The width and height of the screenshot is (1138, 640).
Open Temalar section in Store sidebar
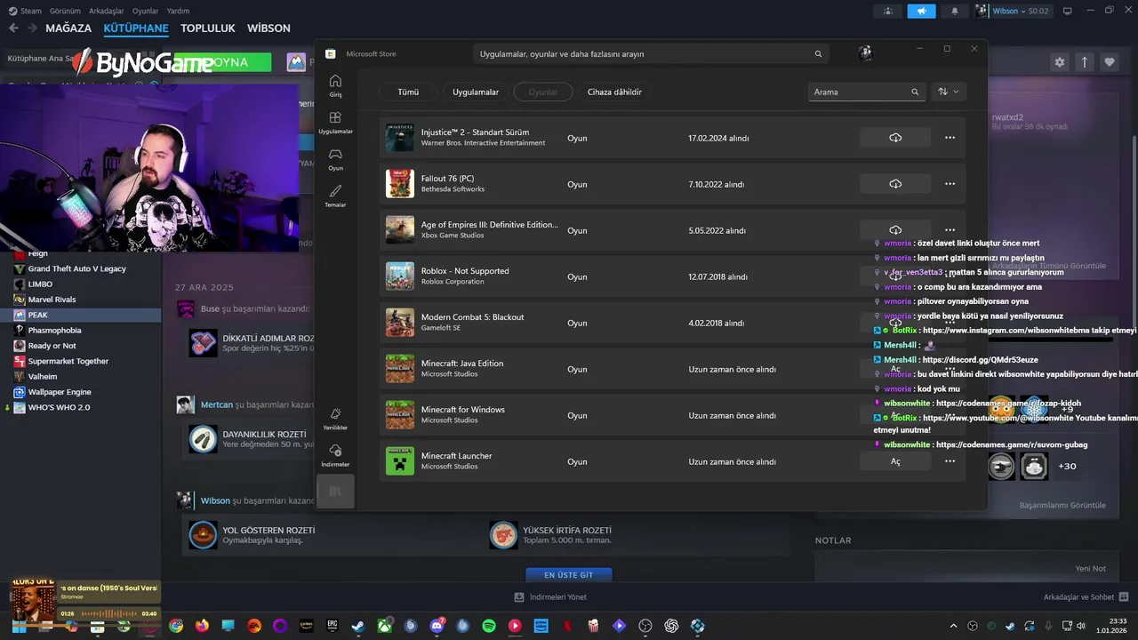[x=335, y=196]
